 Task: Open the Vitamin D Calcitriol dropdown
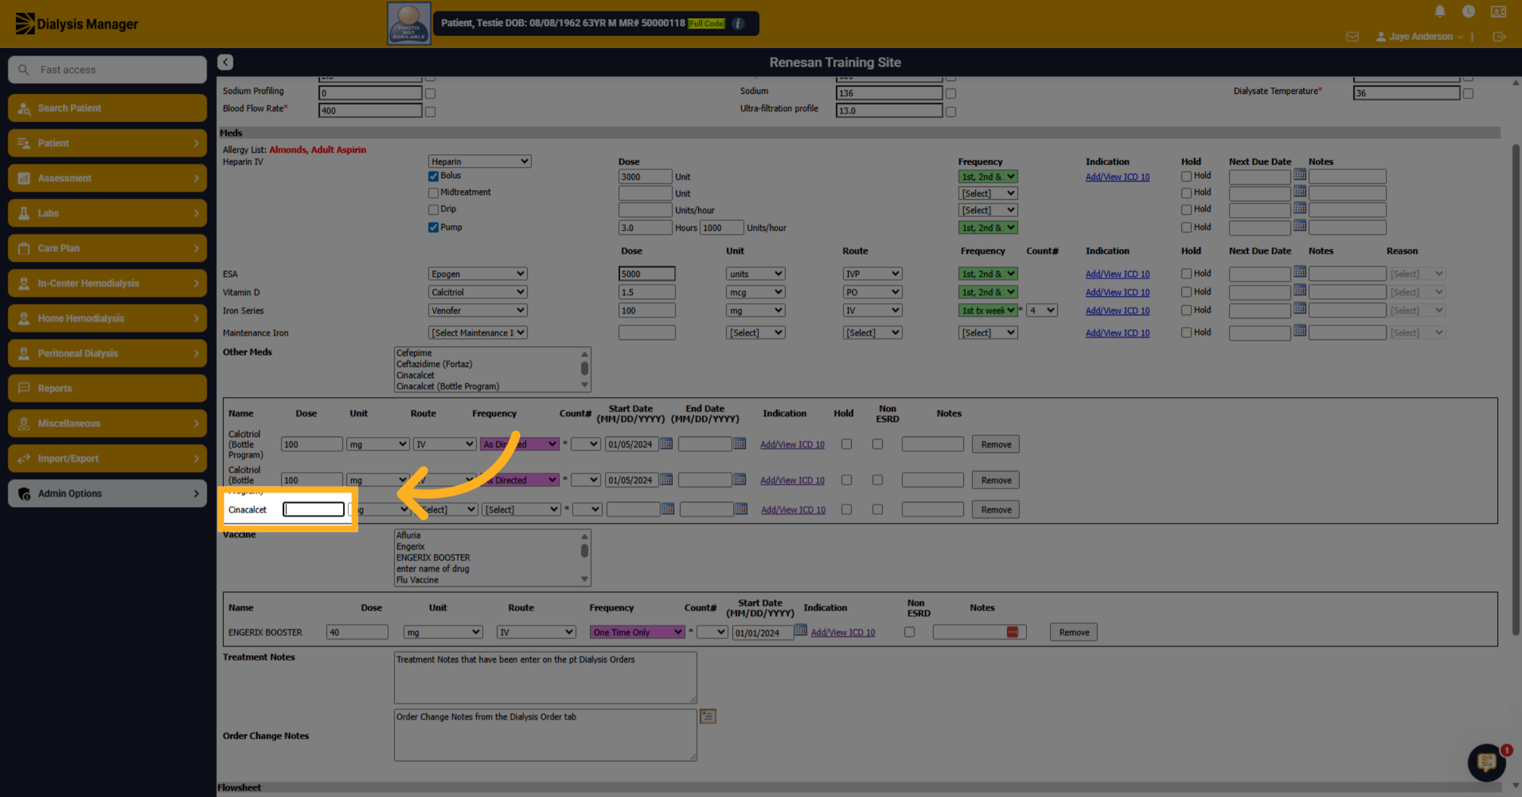click(x=478, y=292)
